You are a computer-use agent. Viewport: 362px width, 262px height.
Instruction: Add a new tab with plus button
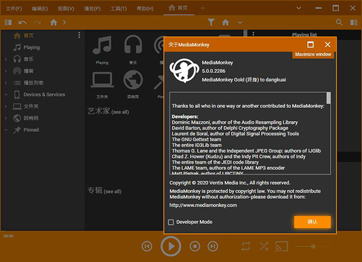pyautogui.click(x=203, y=8)
